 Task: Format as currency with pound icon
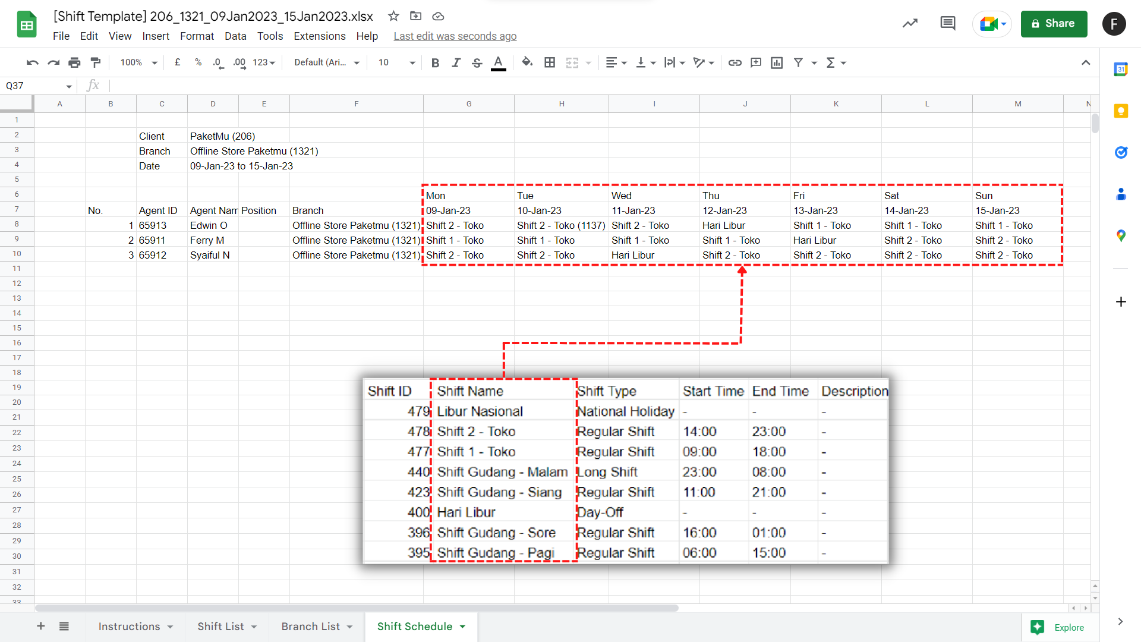tap(177, 62)
